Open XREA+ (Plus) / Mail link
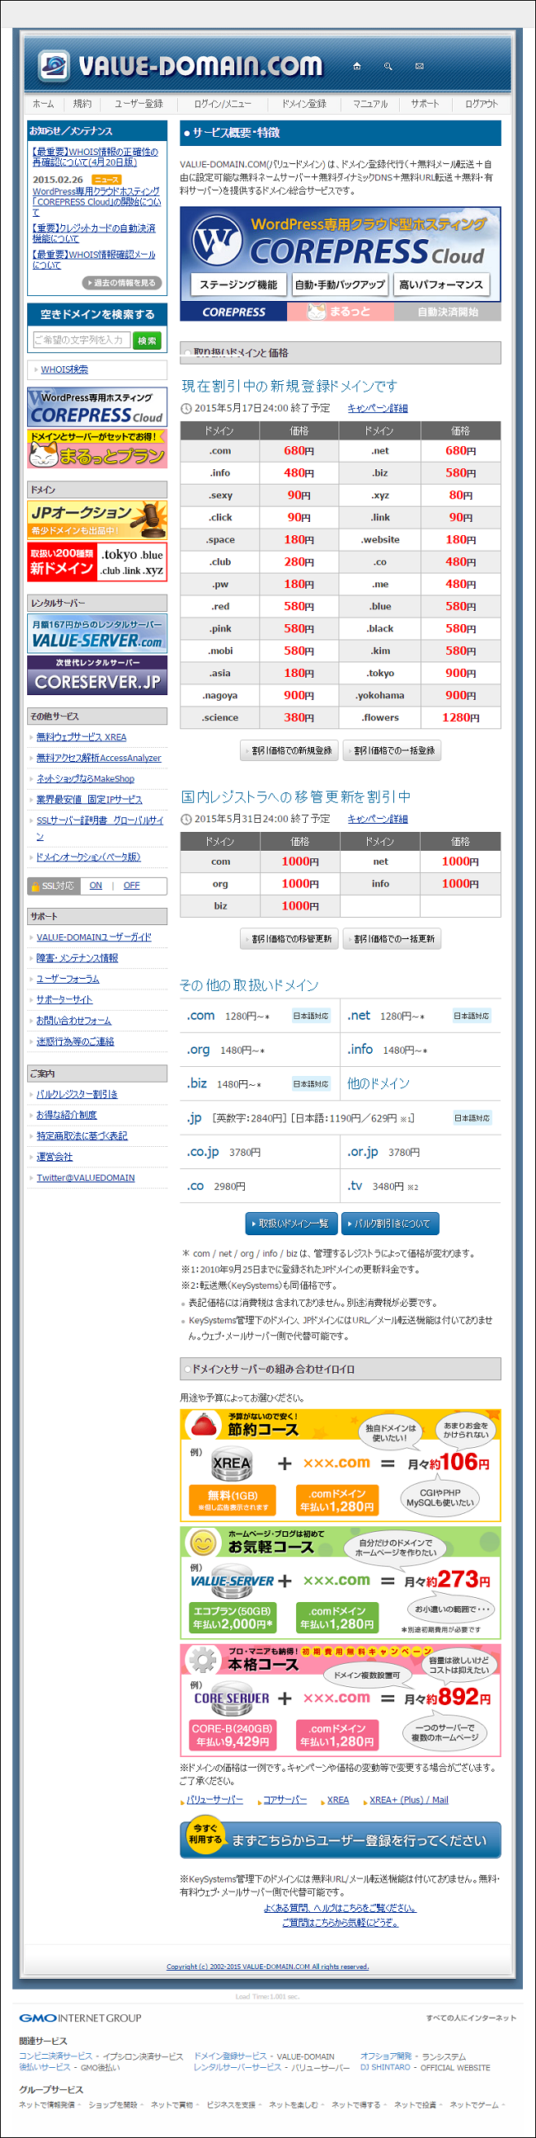Viewport: 536px width, 2138px height. click(x=408, y=1799)
